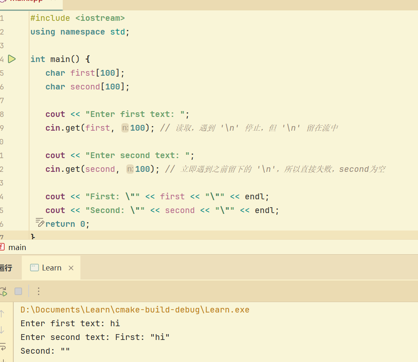Click the 'second' variable in char declaration
Screen dimensions: 418x362
coord(85,87)
